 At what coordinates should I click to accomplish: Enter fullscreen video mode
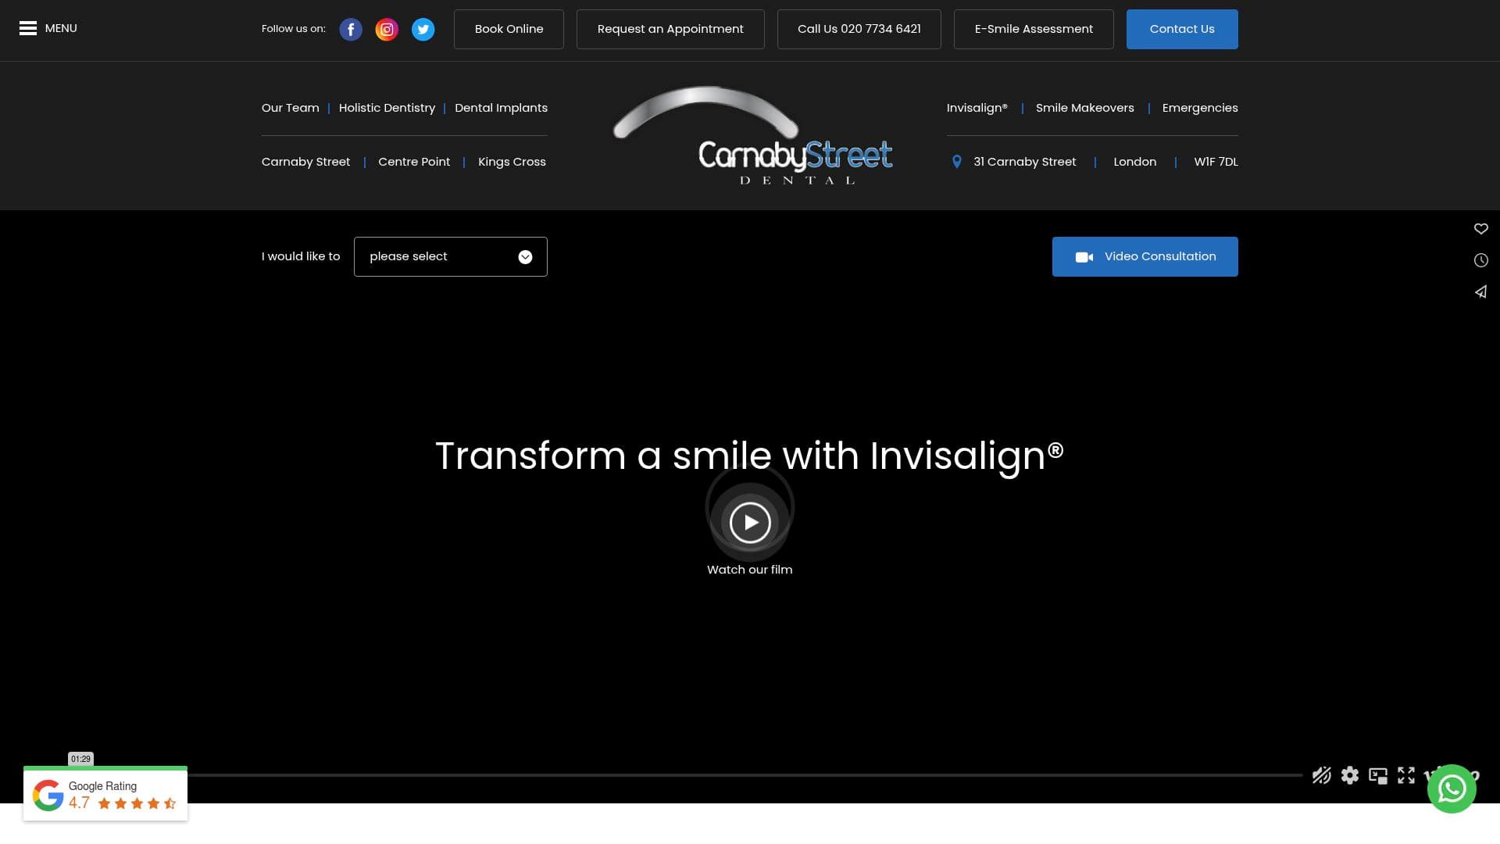[x=1406, y=775]
